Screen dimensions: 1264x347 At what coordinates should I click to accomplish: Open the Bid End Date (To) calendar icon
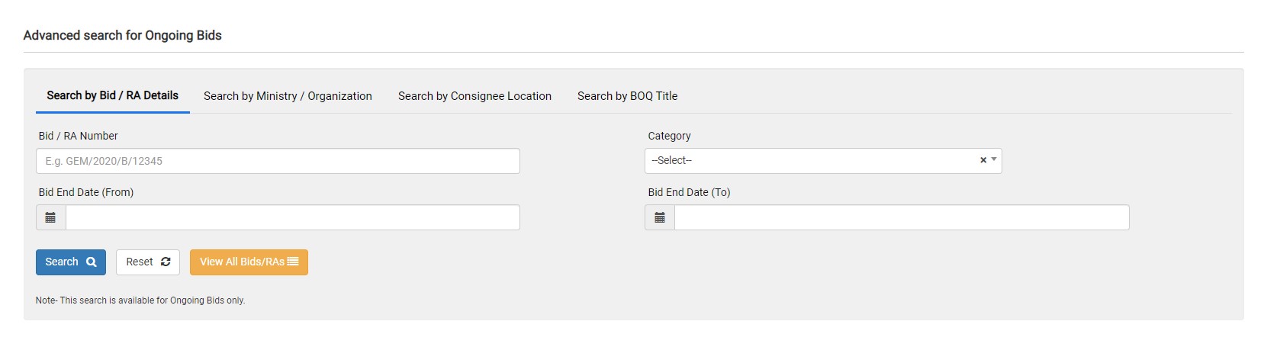click(660, 217)
